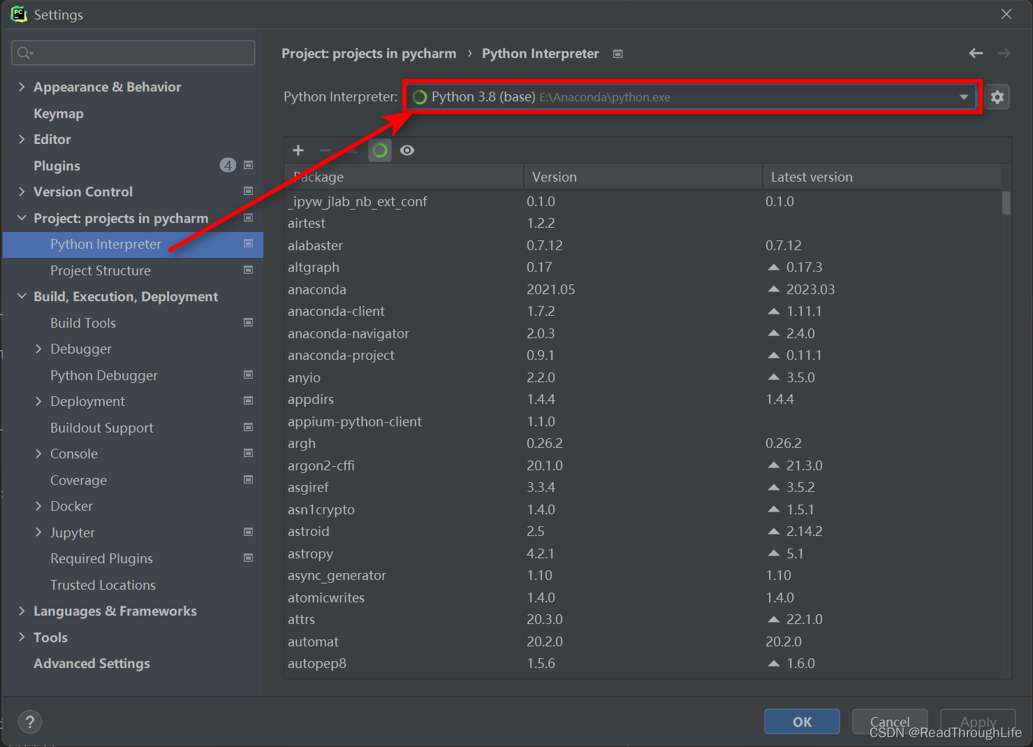Click the help question mark button
Image resolution: width=1033 pixels, height=747 pixels.
pyautogui.click(x=30, y=722)
